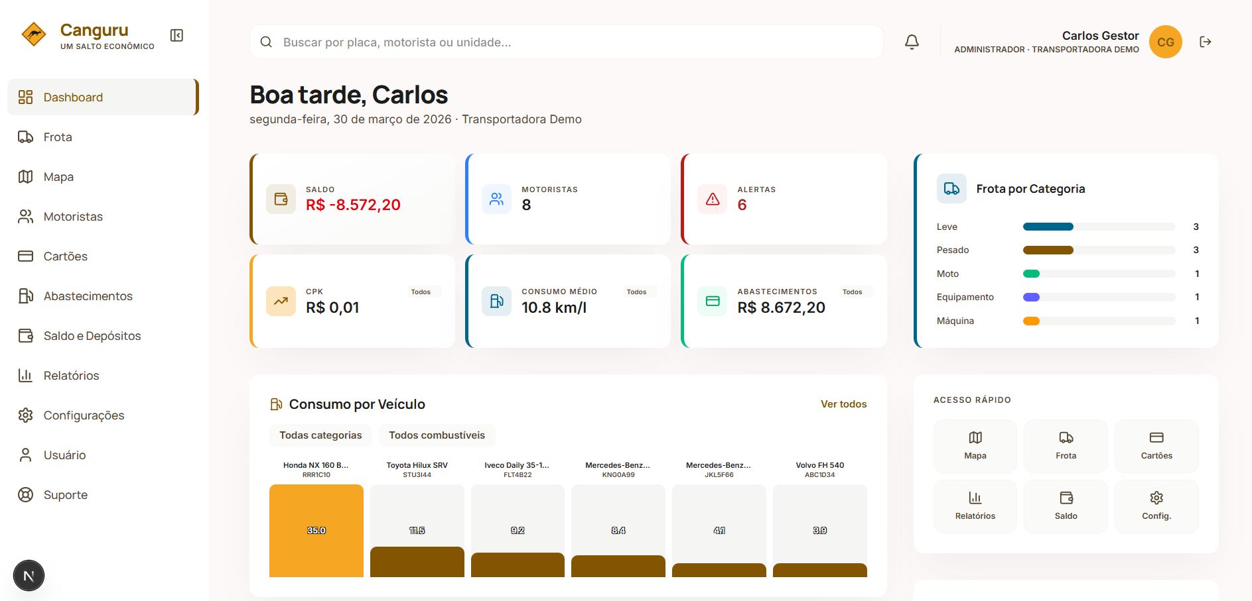Open the Frota section from the sidebar
This screenshot has width=1252, height=601.
[58, 137]
